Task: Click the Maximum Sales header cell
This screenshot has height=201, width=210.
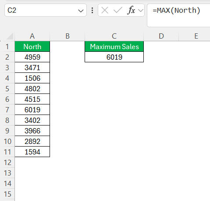Action: tap(114, 47)
